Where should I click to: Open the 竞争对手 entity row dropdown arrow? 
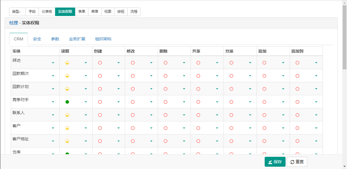(x=53, y=102)
